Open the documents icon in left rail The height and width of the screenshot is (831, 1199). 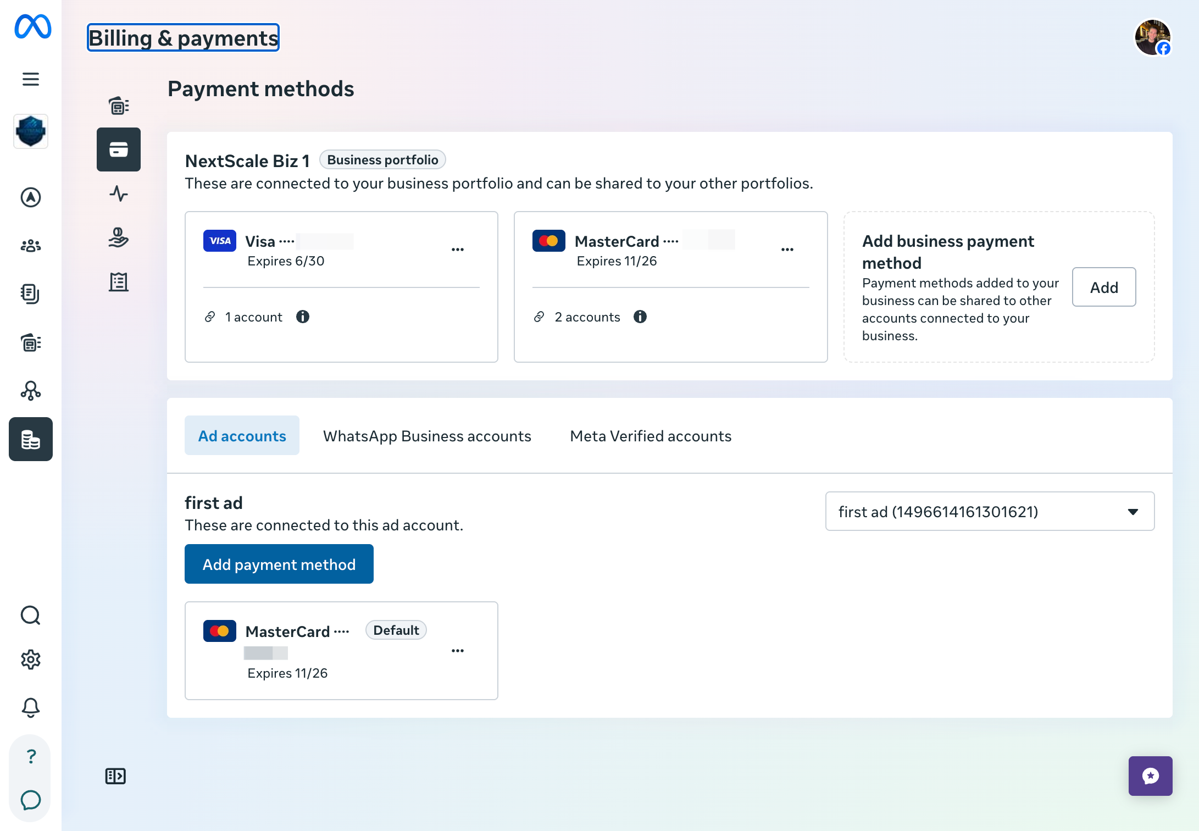(x=31, y=294)
